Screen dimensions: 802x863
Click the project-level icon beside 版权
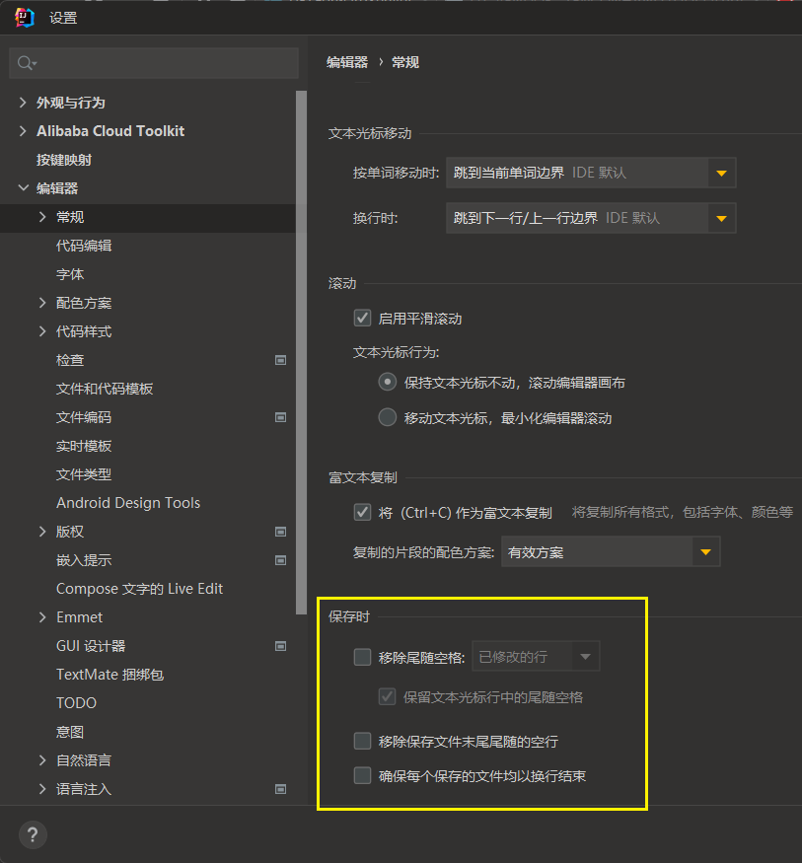coord(280,532)
